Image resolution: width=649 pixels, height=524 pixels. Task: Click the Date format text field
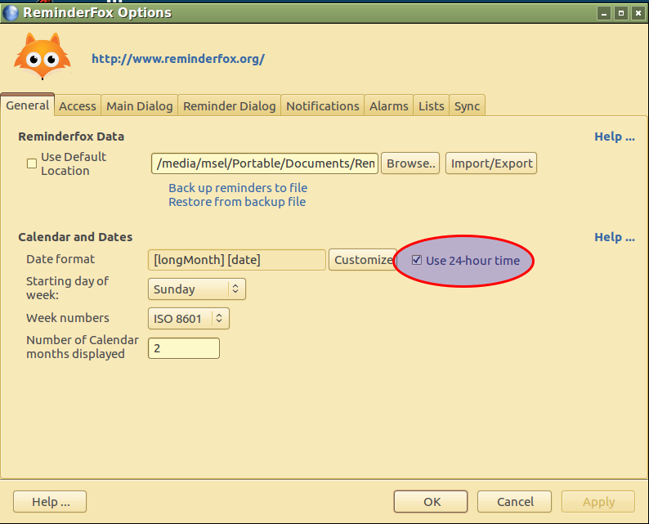(x=237, y=260)
